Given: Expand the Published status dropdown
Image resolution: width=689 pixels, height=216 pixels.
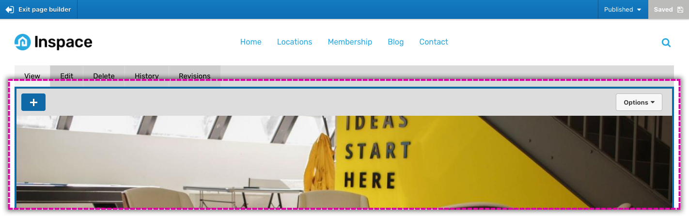Looking at the screenshot, I should pos(623,10).
